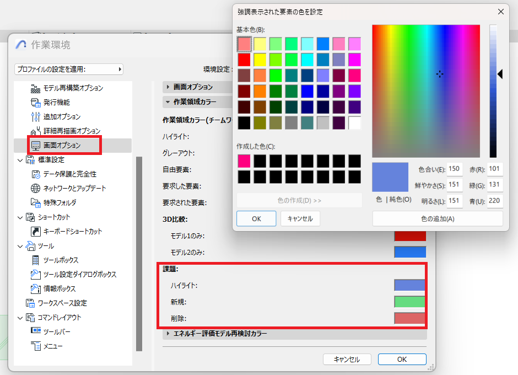Click the コマンドレイアウト group icon
This screenshot has height=375, width=518.
tap(30, 318)
